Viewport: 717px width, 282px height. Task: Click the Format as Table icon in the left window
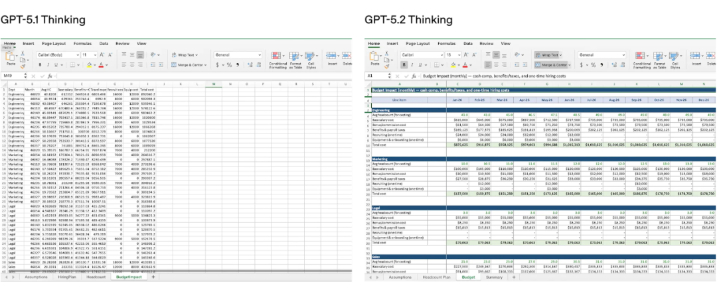[293, 56]
